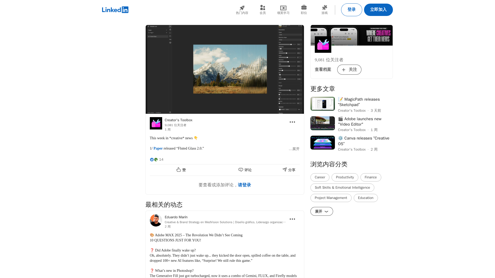The image size is (495, 278).
Task: Open the 职位 briefcase icon
Action: (x=304, y=7)
